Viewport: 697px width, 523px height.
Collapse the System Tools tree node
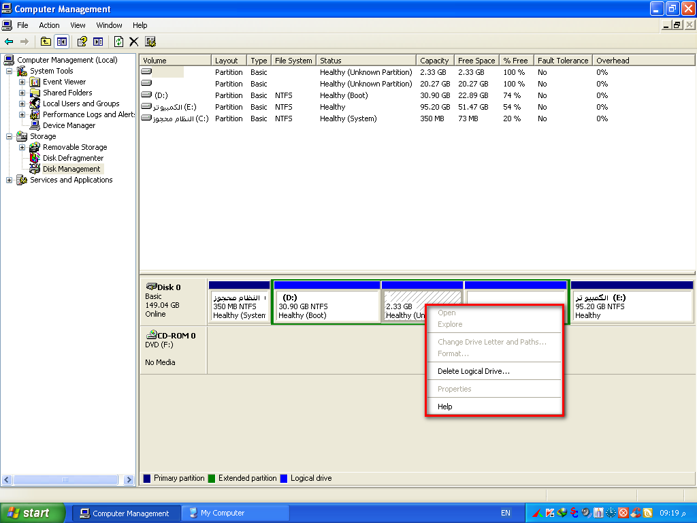coord(9,71)
